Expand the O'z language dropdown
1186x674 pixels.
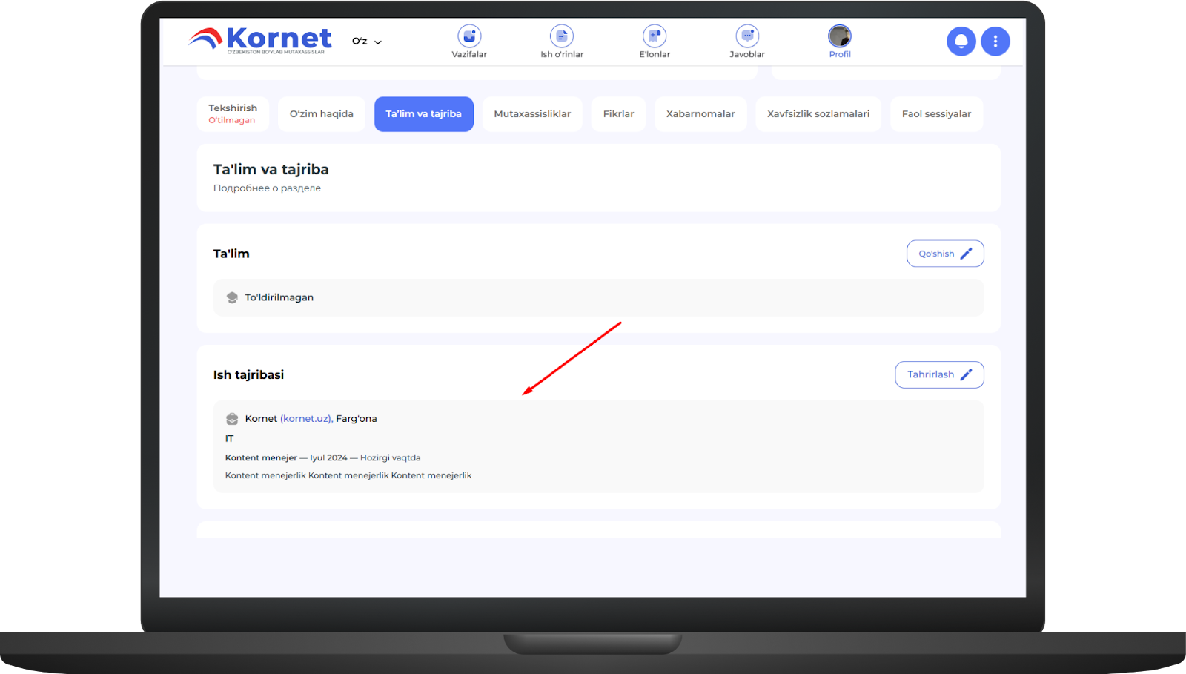(367, 42)
